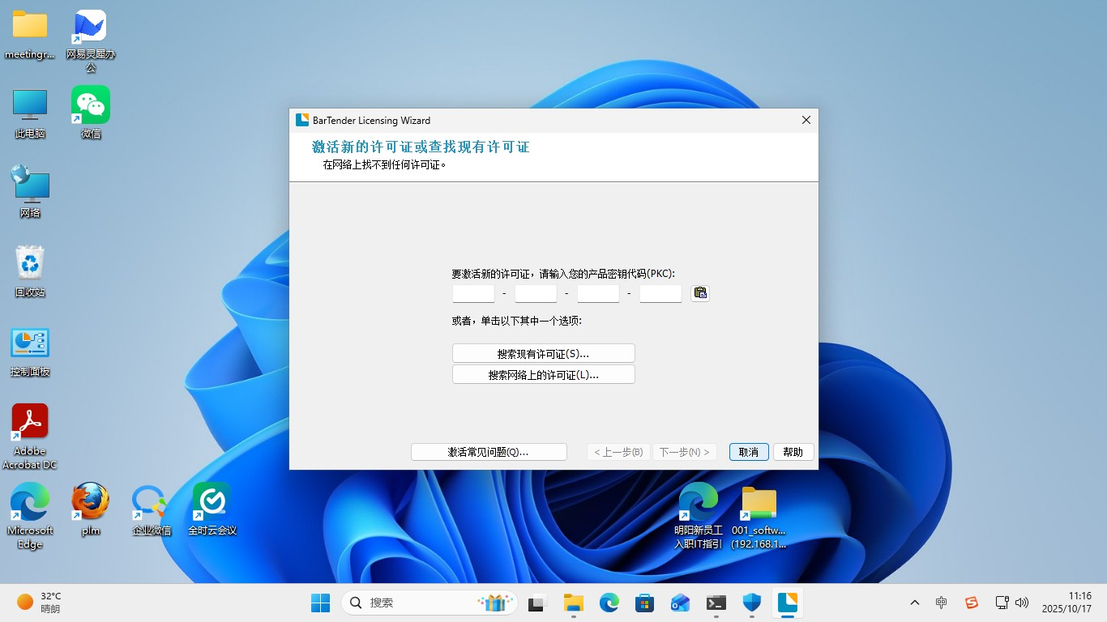Open Windows Security shield in the taskbar

[x=752, y=603]
